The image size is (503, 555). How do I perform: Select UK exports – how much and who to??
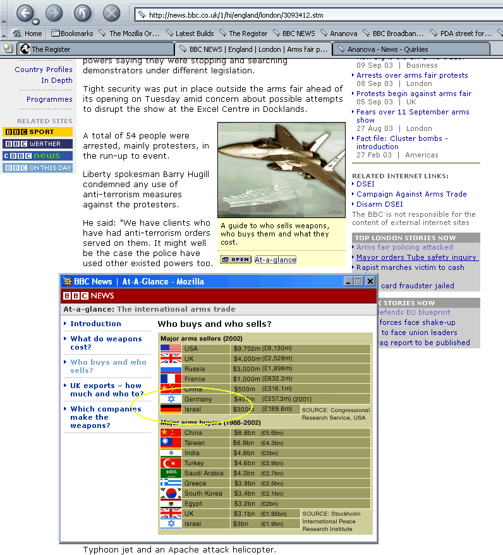(x=107, y=389)
